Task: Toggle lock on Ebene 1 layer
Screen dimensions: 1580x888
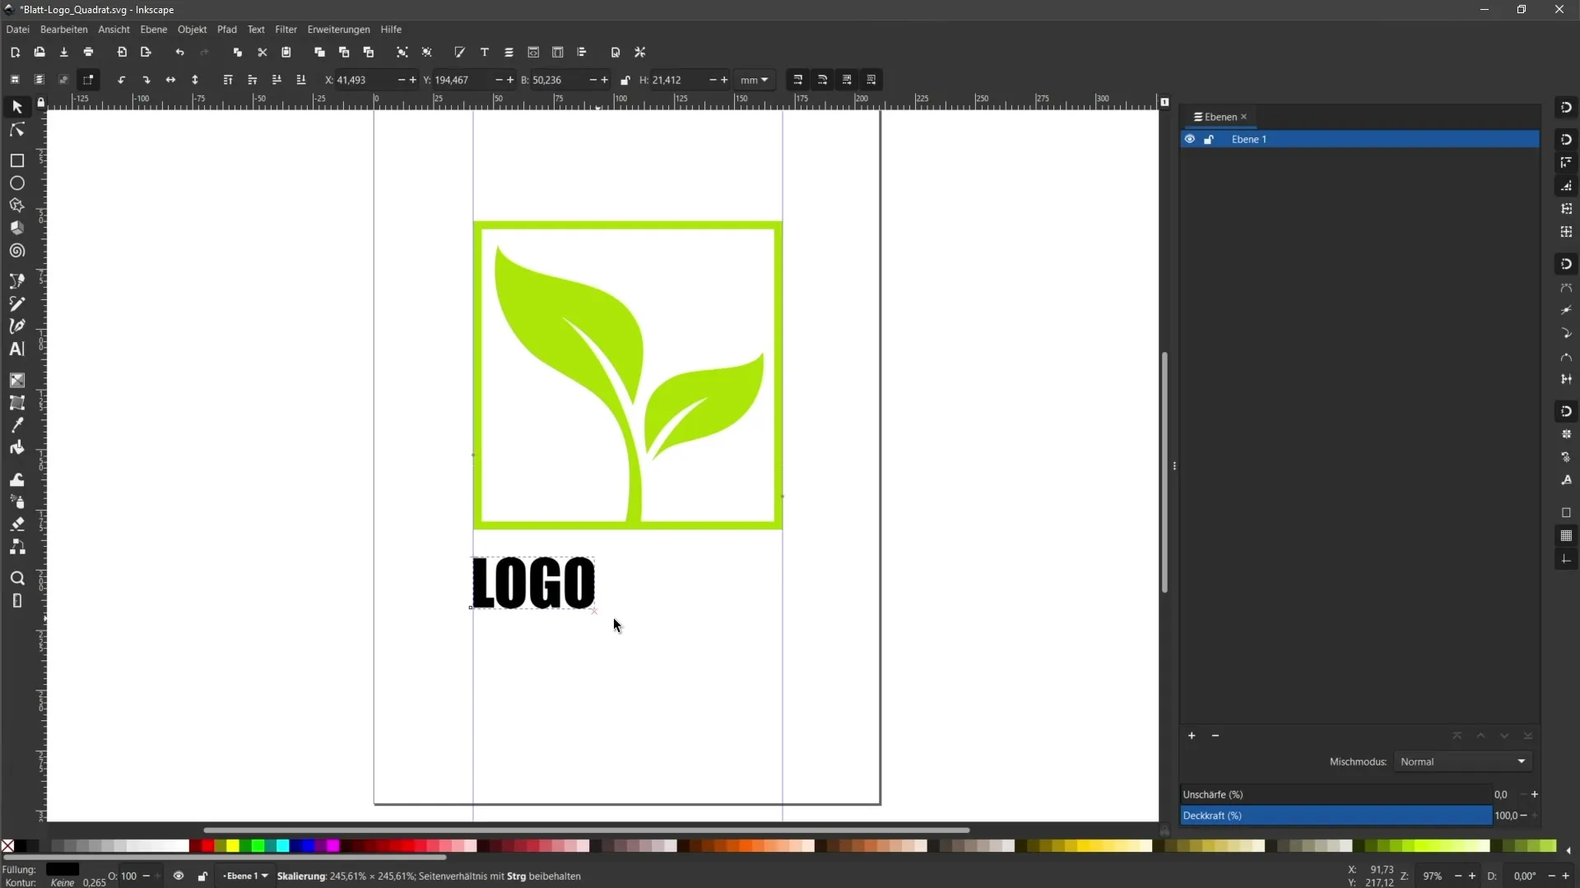Action: [1208, 139]
